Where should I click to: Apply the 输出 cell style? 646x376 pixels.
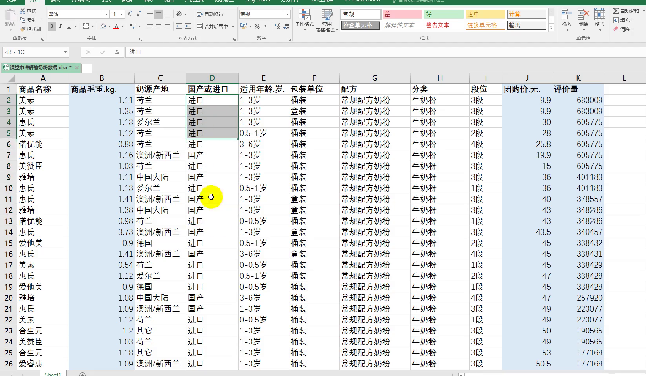pyautogui.click(x=527, y=25)
